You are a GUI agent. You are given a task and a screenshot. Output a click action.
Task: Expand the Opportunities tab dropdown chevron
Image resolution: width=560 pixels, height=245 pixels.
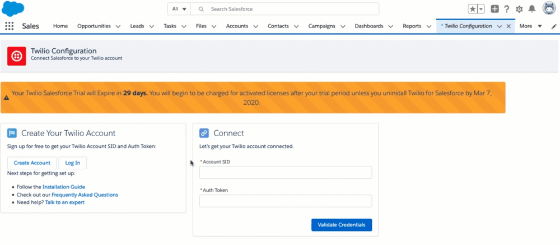pos(118,26)
